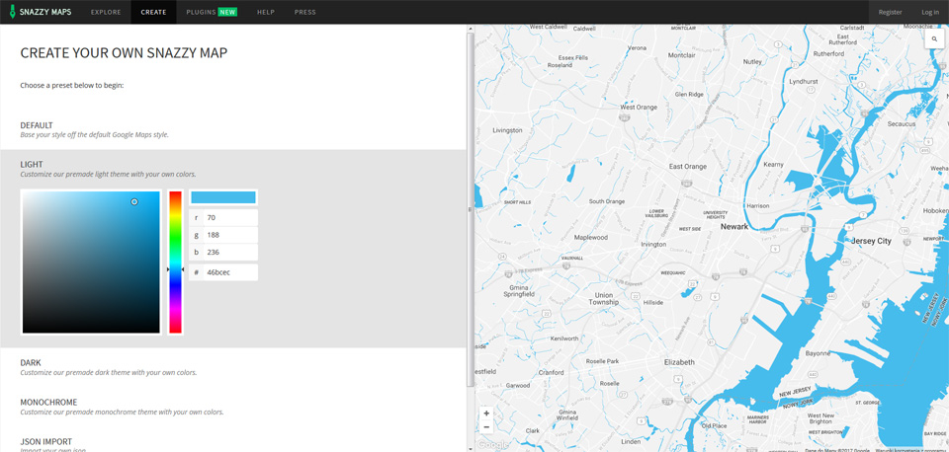Click the blue color preview swatch
The height and width of the screenshot is (452, 949).
click(223, 197)
